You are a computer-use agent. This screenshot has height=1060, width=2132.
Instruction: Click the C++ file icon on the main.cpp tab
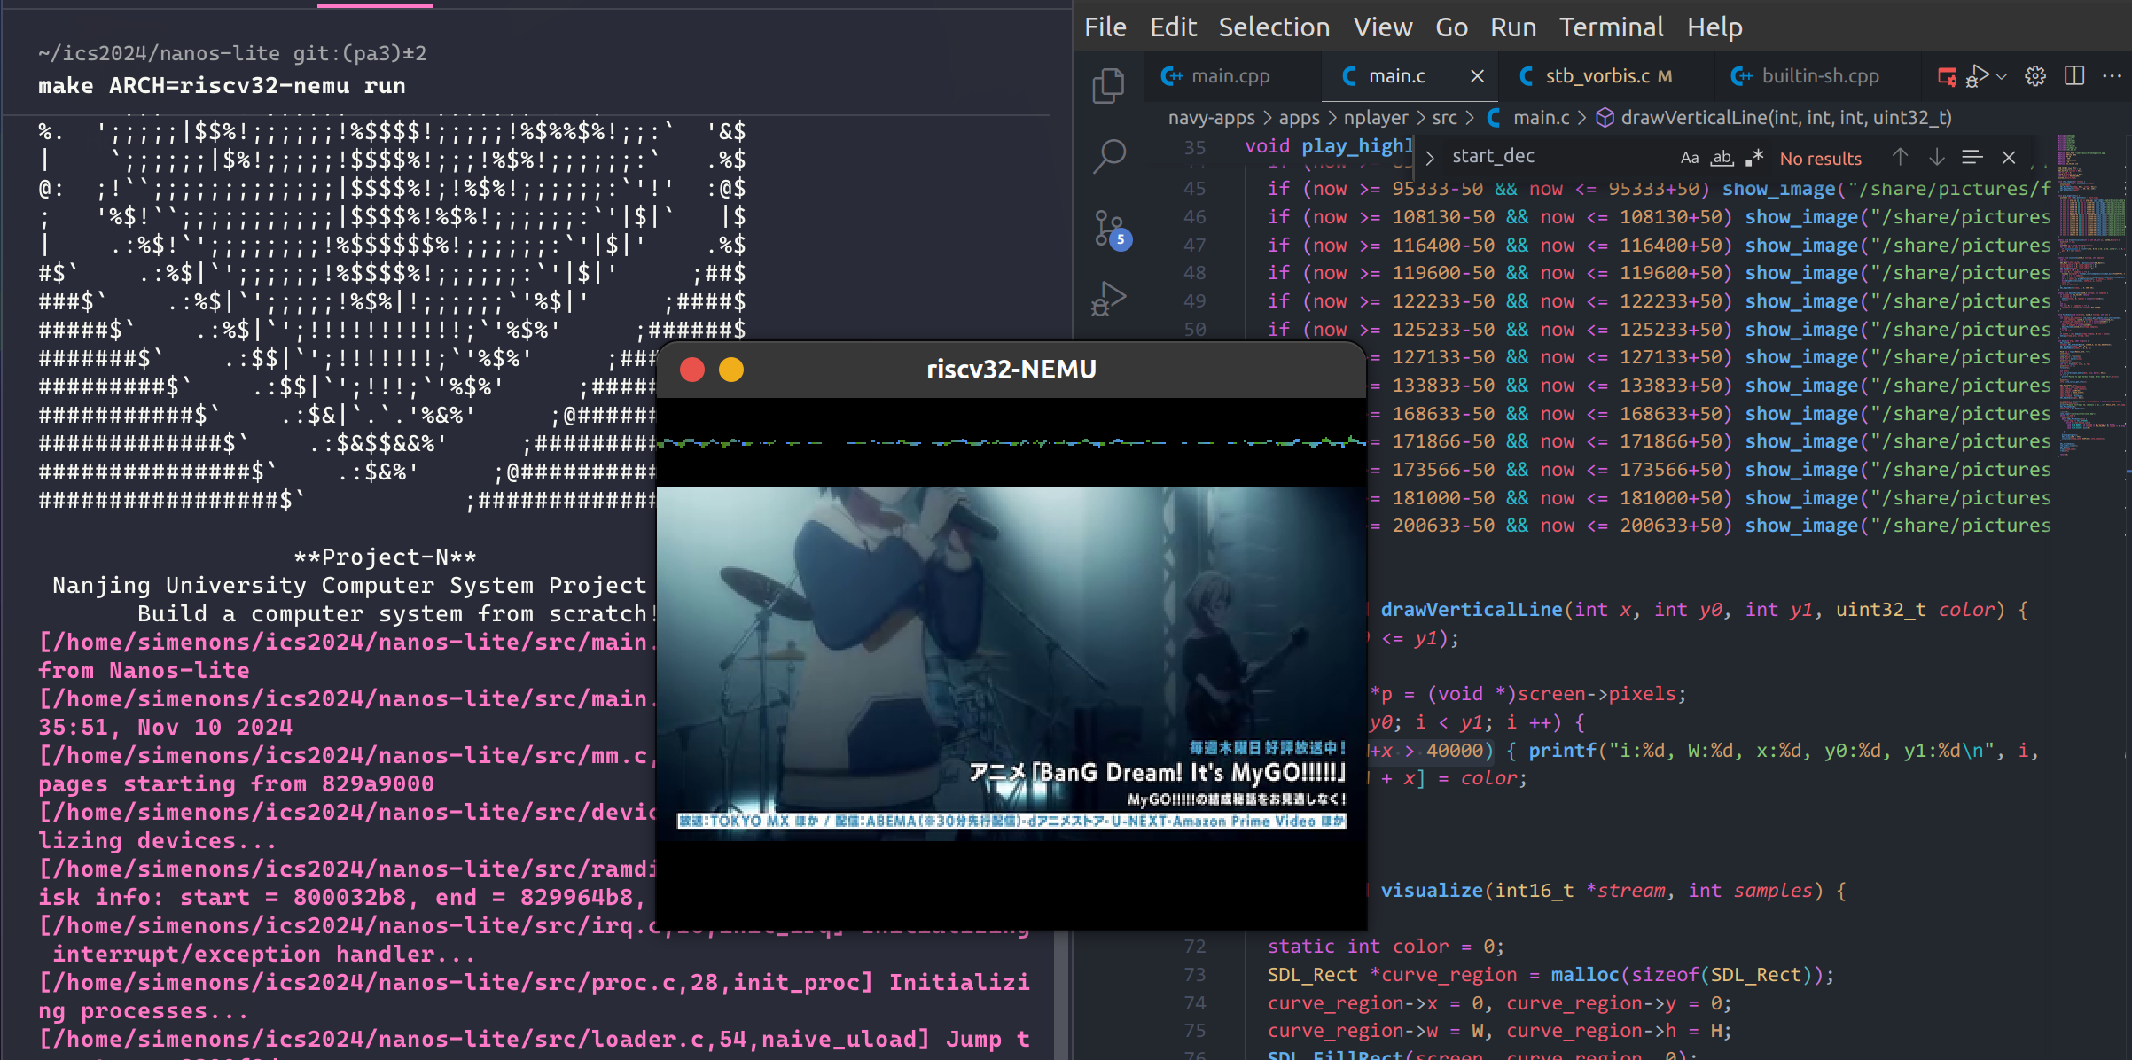(x=1171, y=76)
